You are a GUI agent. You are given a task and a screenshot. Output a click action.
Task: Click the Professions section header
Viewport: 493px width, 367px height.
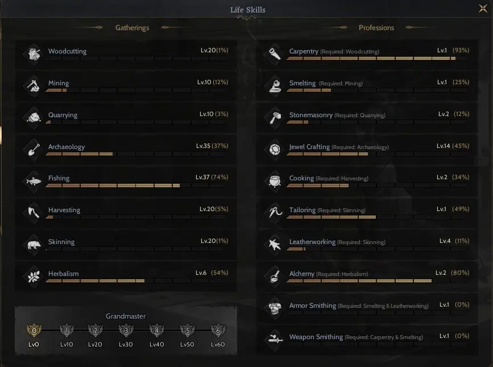(376, 28)
